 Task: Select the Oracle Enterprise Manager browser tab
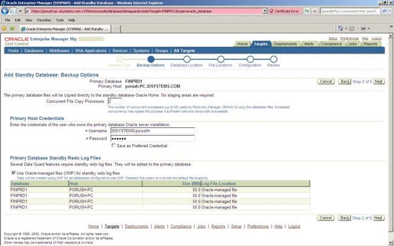(x=65, y=29)
